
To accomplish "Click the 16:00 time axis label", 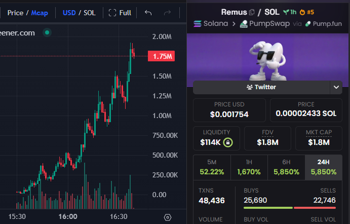I will [68, 216].
